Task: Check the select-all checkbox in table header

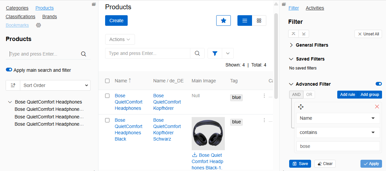Action: pyautogui.click(x=107, y=81)
